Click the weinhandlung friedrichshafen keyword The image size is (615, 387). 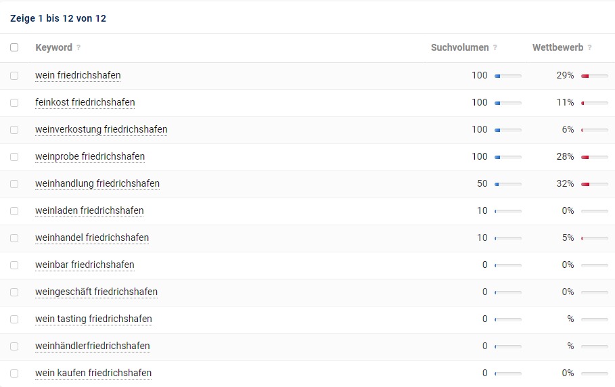tap(97, 183)
